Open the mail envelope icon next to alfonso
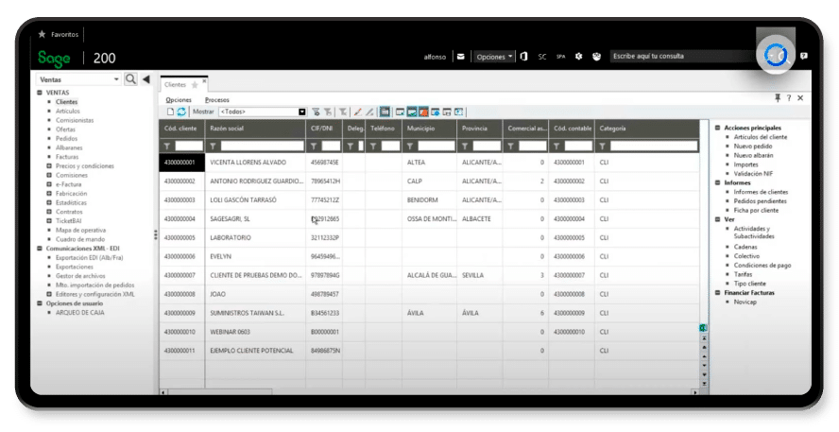 (460, 56)
